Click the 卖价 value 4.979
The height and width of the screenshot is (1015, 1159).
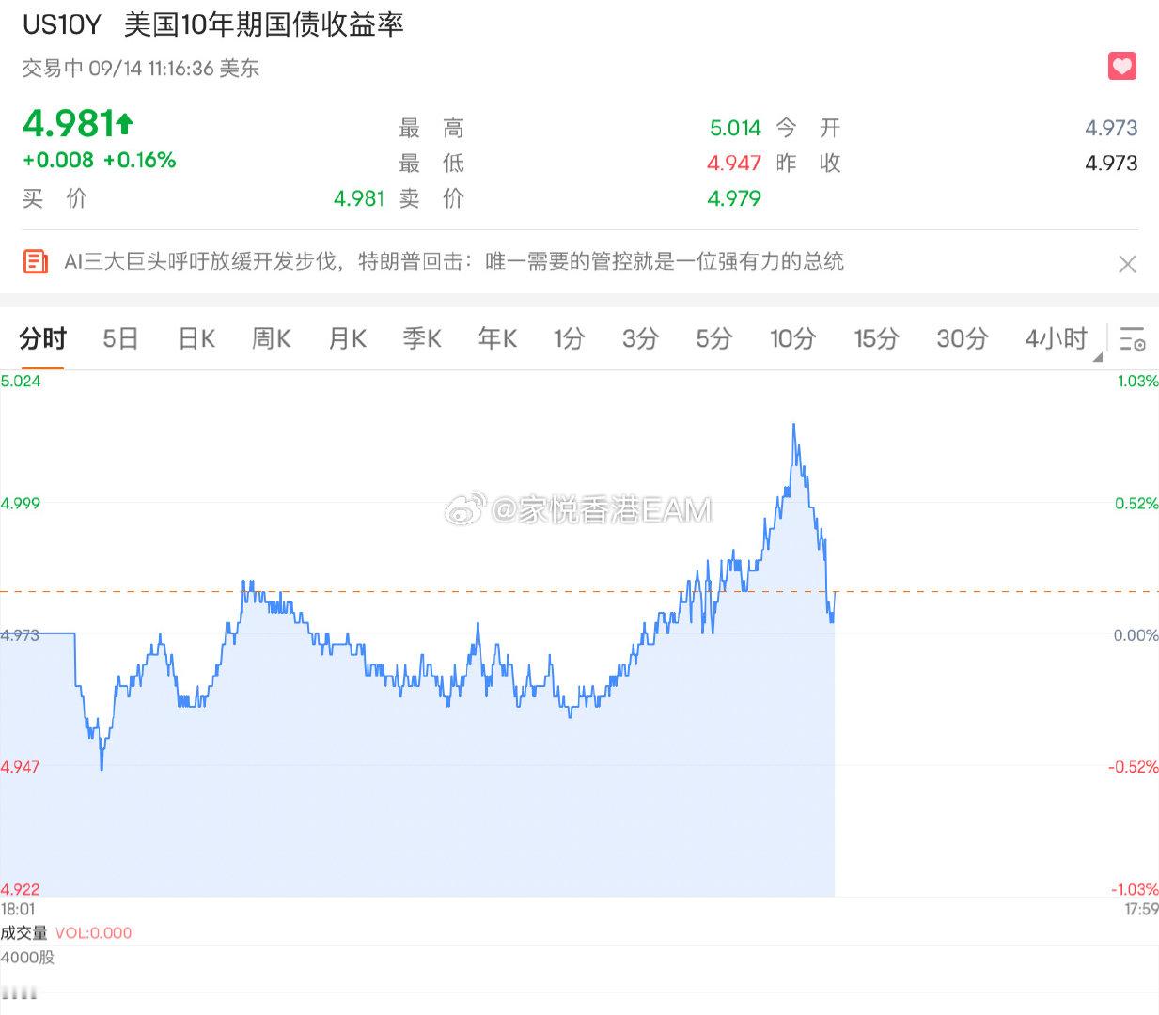pyautogui.click(x=734, y=198)
